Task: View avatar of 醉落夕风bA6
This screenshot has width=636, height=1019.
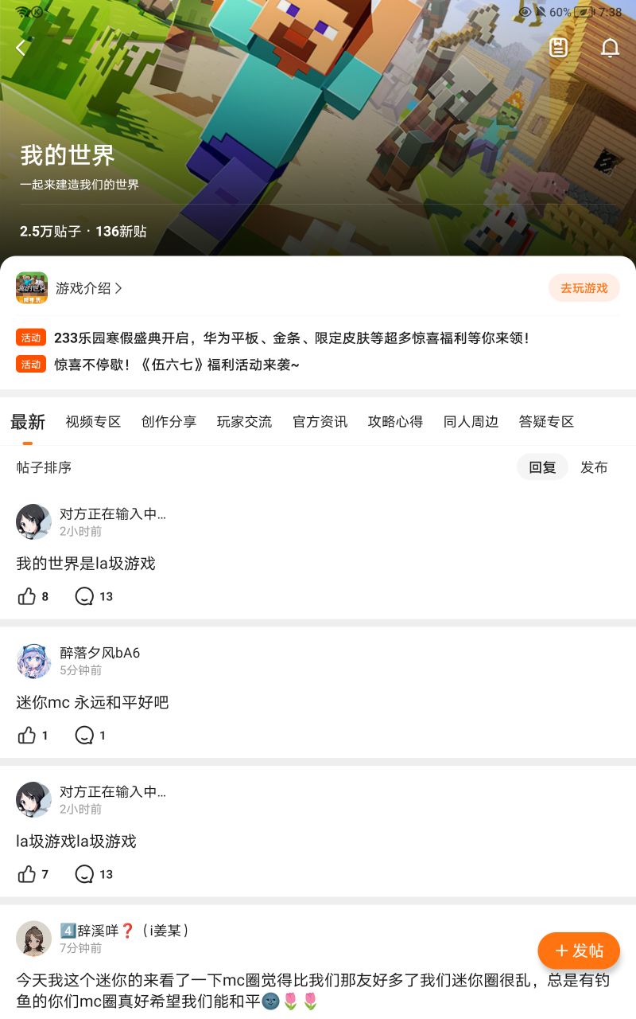Action: click(33, 661)
